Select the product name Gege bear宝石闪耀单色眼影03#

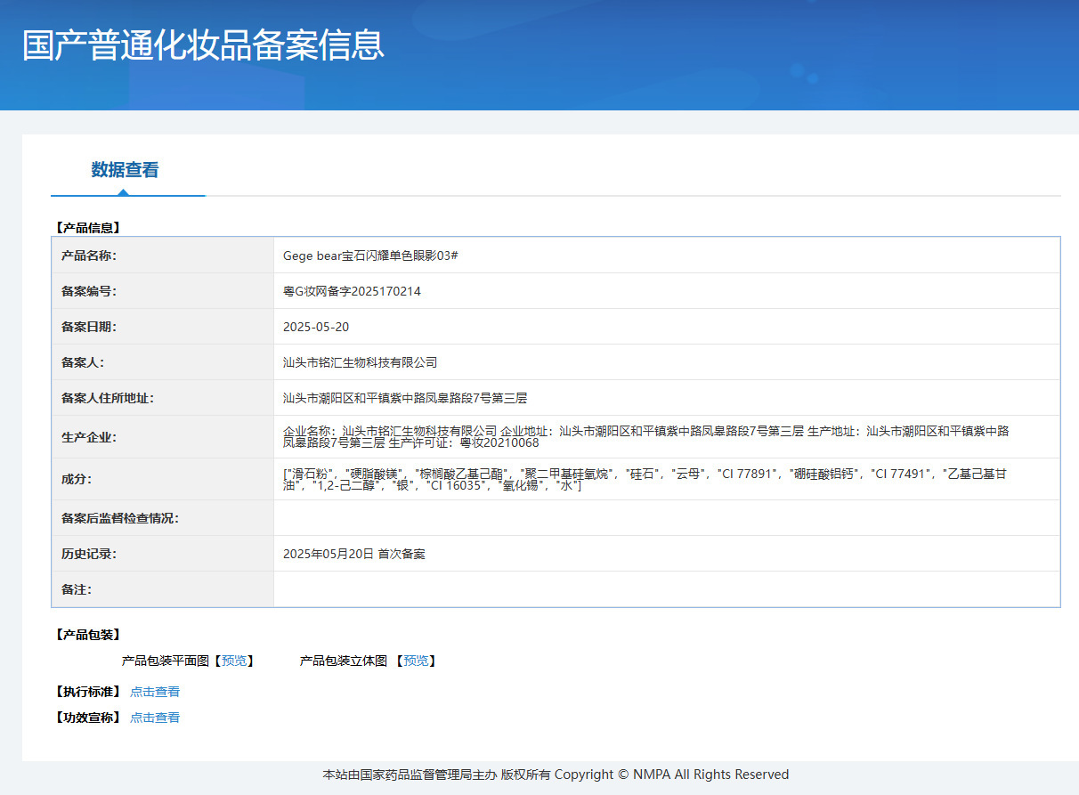370,256
